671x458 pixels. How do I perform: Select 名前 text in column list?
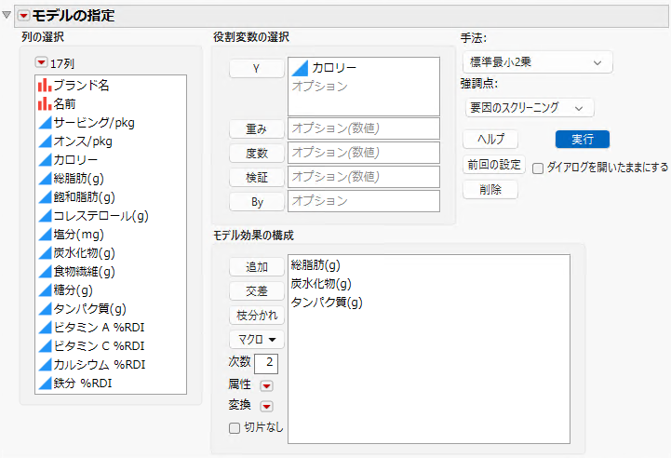point(64,103)
